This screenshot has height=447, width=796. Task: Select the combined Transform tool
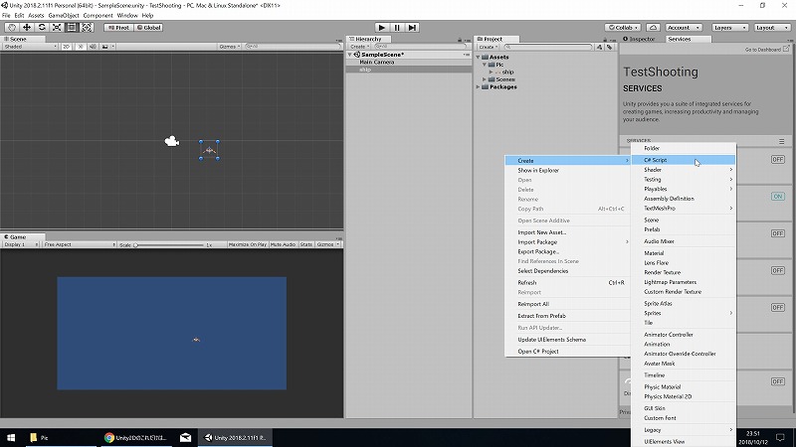87,28
